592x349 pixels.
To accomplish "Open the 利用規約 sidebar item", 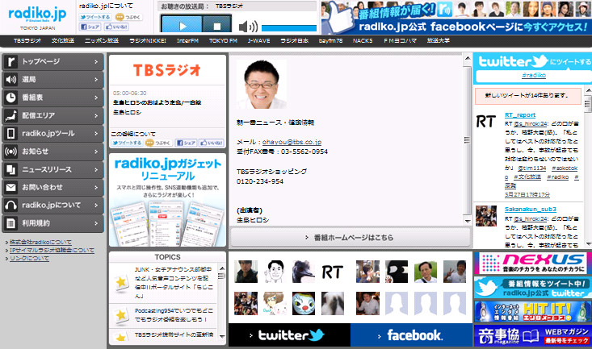I will [x=52, y=223].
